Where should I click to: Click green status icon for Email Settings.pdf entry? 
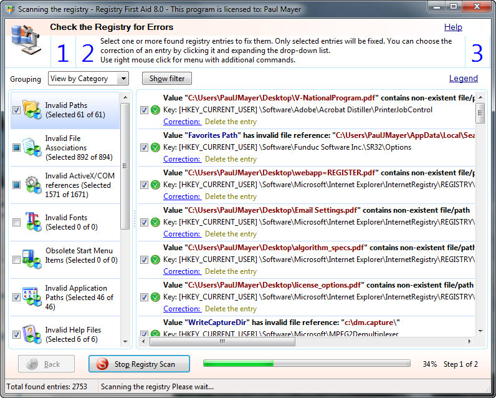pos(155,222)
